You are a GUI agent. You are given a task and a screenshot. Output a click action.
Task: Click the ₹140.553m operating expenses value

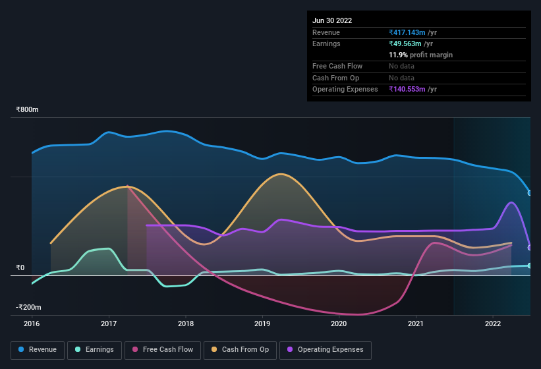tap(407, 89)
